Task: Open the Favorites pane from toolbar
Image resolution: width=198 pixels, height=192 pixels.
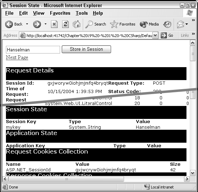Action: [123, 24]
